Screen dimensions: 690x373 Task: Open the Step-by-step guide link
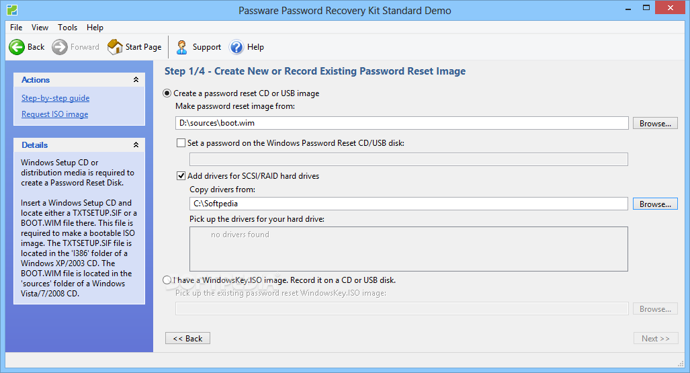coord(56,98)
